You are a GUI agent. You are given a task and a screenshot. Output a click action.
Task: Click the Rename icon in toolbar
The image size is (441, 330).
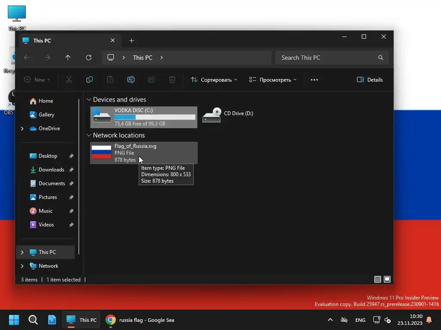[131, 79]
